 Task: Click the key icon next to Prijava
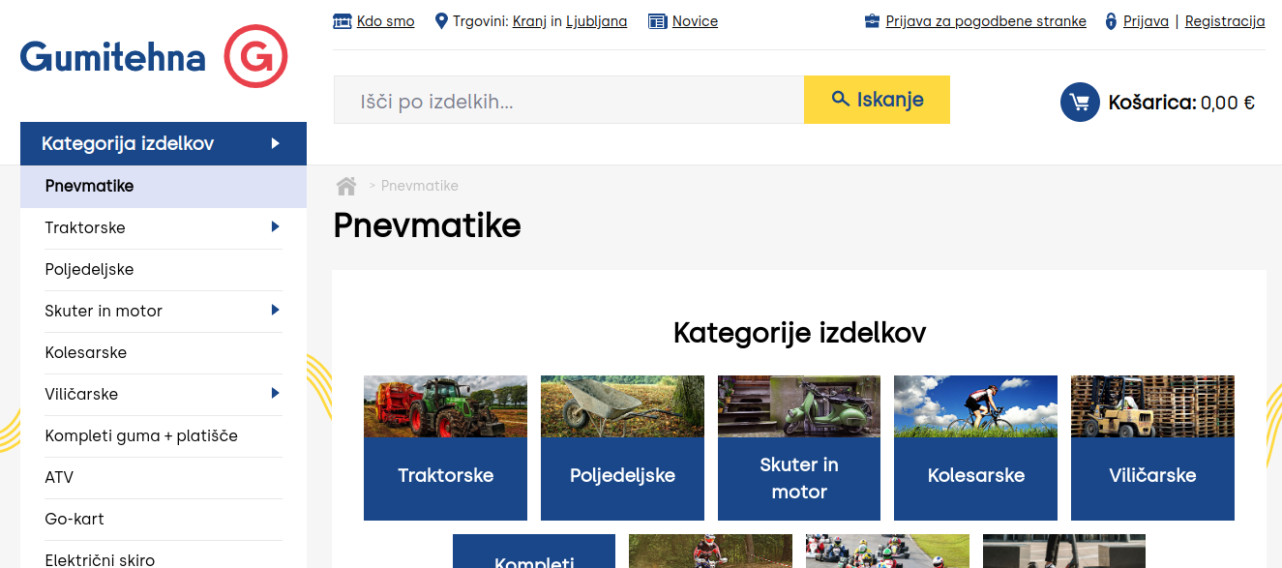[x=1110, y=19]
